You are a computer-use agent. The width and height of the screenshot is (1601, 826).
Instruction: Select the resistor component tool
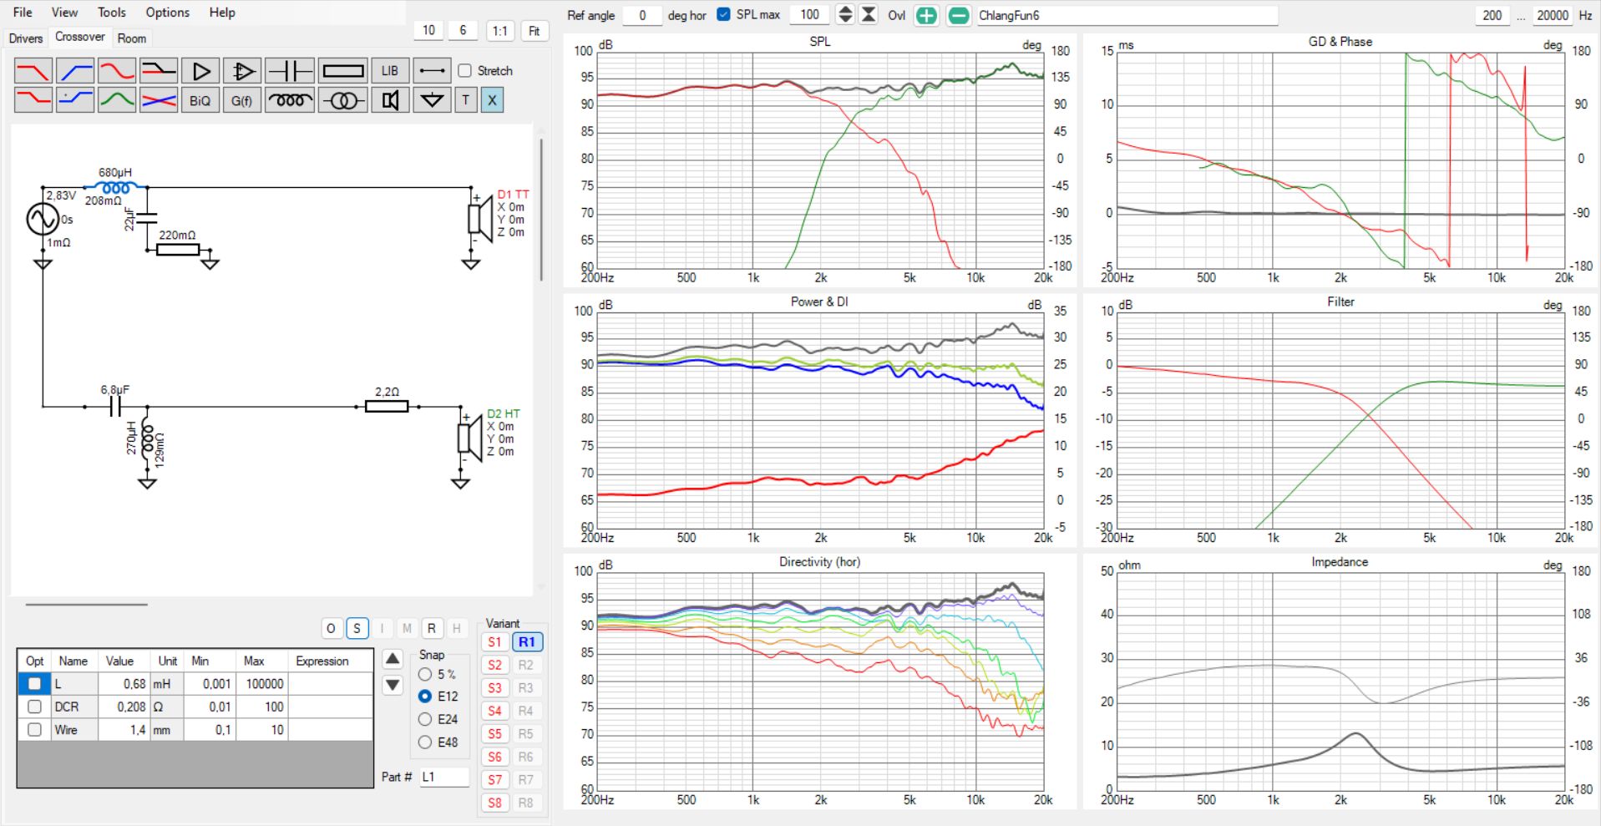[342, 71]
